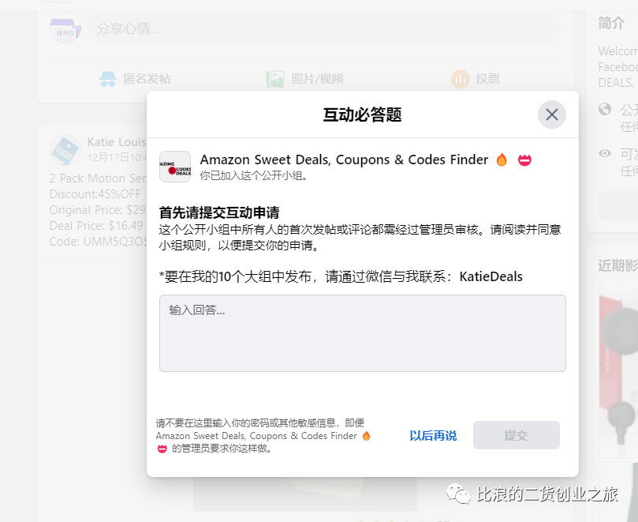The image size is (638, 522).
Task: Click the 分享心情 post input behind dialog
Action: pyautogui.click(x=324, y=28)
